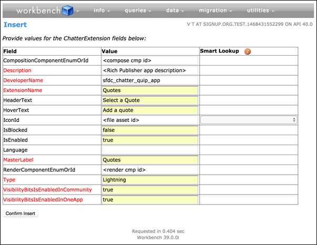Click the ExtensionName value field

click(x=150, y=90)
